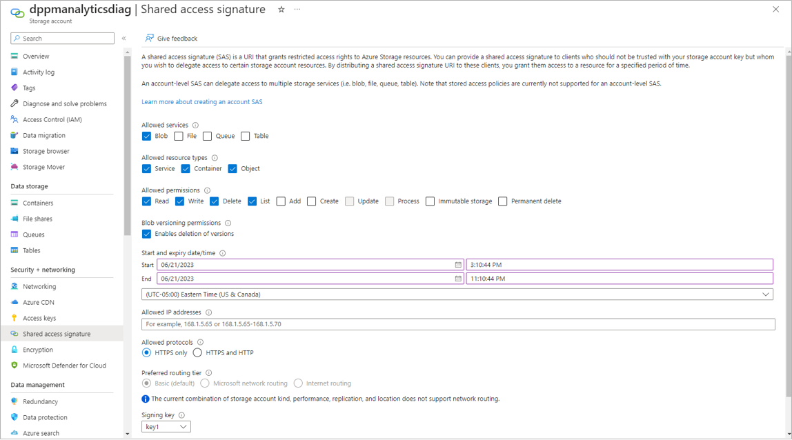Click info icon beside Allowed IP addresses
Viewport: 792px width, 440px height.
[208, 312]
